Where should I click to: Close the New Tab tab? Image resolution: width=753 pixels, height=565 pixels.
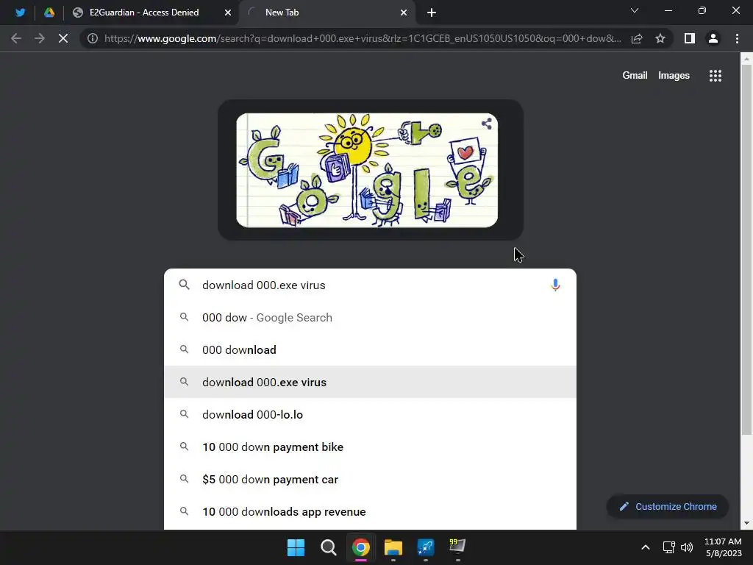(404, 13)
